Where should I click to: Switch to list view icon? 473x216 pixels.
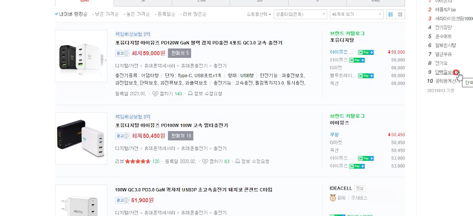click(391, 14)
